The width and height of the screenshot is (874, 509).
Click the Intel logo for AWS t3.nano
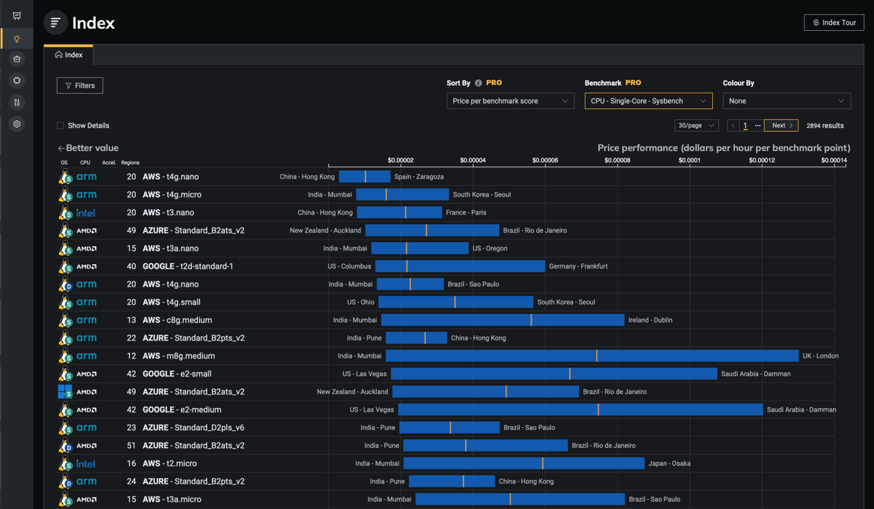point(86,213)
